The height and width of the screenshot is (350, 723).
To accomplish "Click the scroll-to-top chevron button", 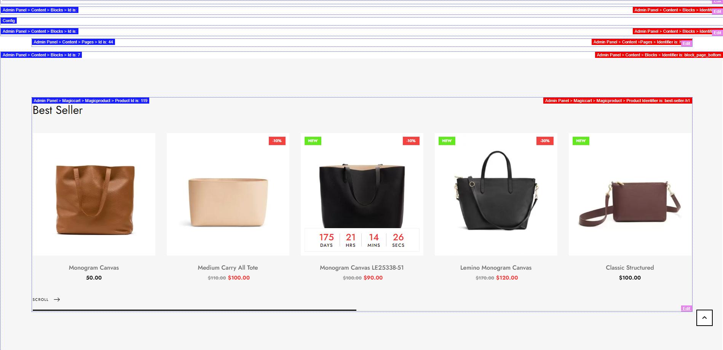I will [704, 318].
